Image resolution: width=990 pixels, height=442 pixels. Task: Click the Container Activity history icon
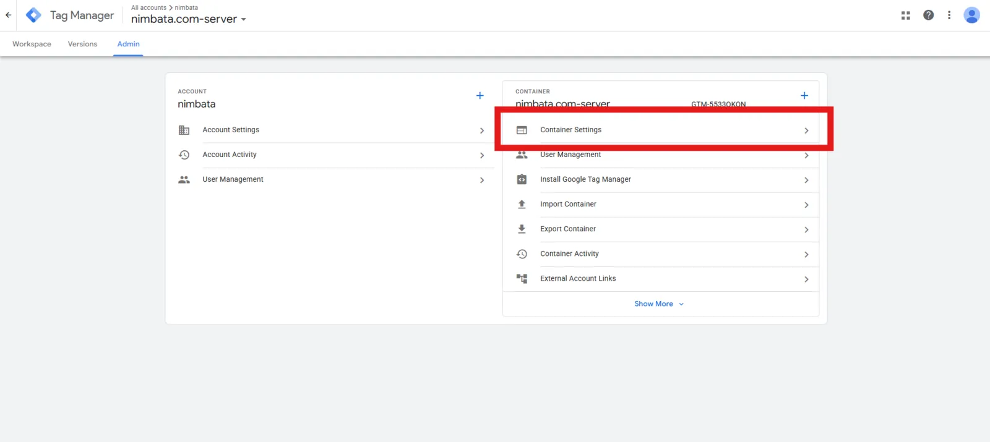[x=522, y=254]
